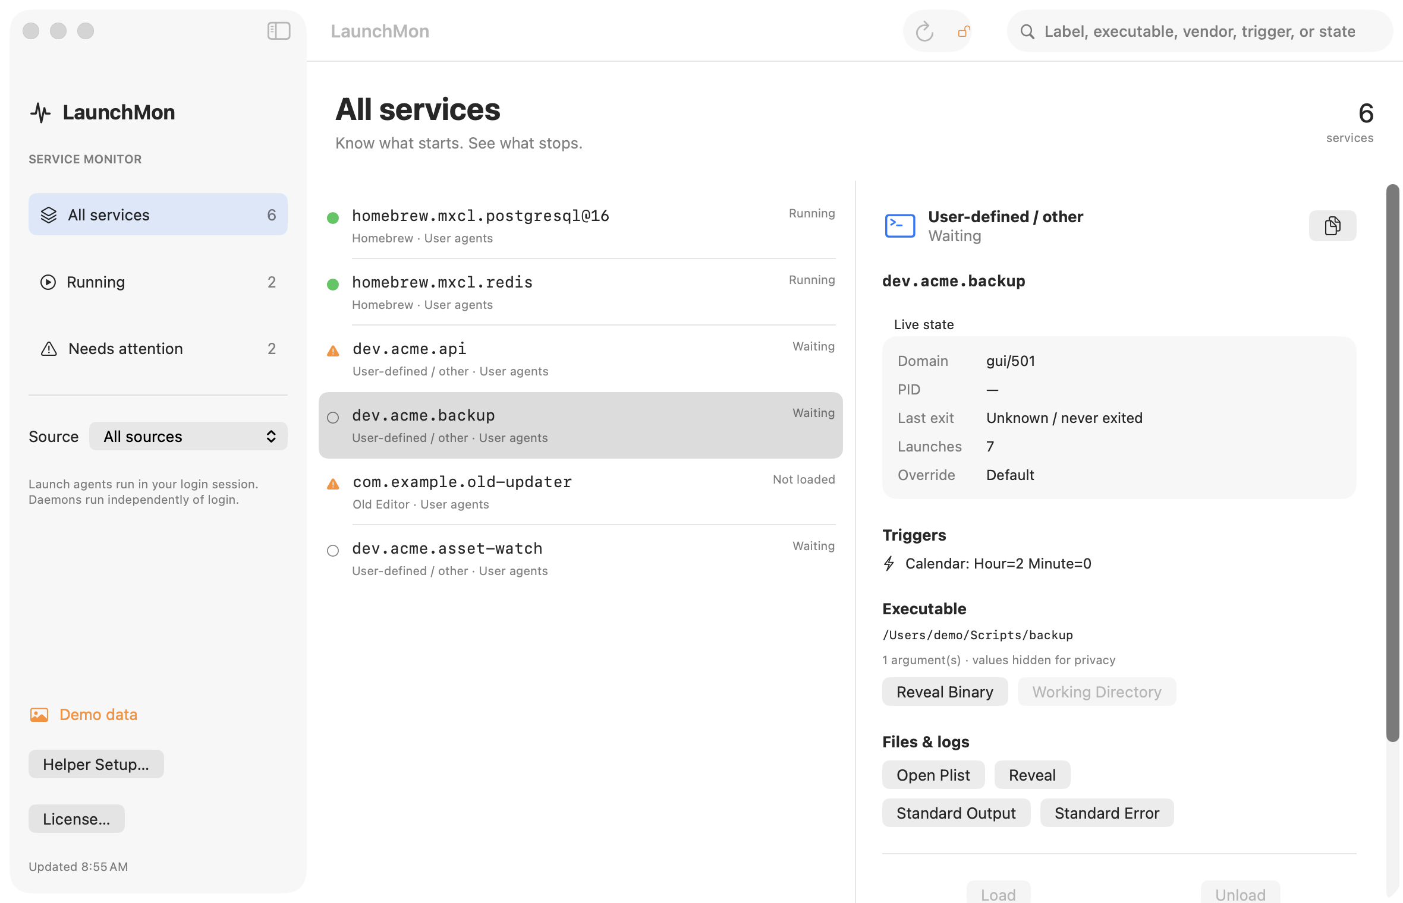Image resolution: width=1403 pixels, height=903 pixels.
Task: Select dev.acme.api service row
Action: tap(581, 359)
